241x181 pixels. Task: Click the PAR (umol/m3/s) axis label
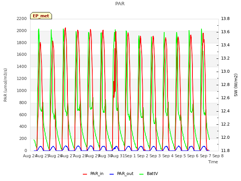[5, 85]
